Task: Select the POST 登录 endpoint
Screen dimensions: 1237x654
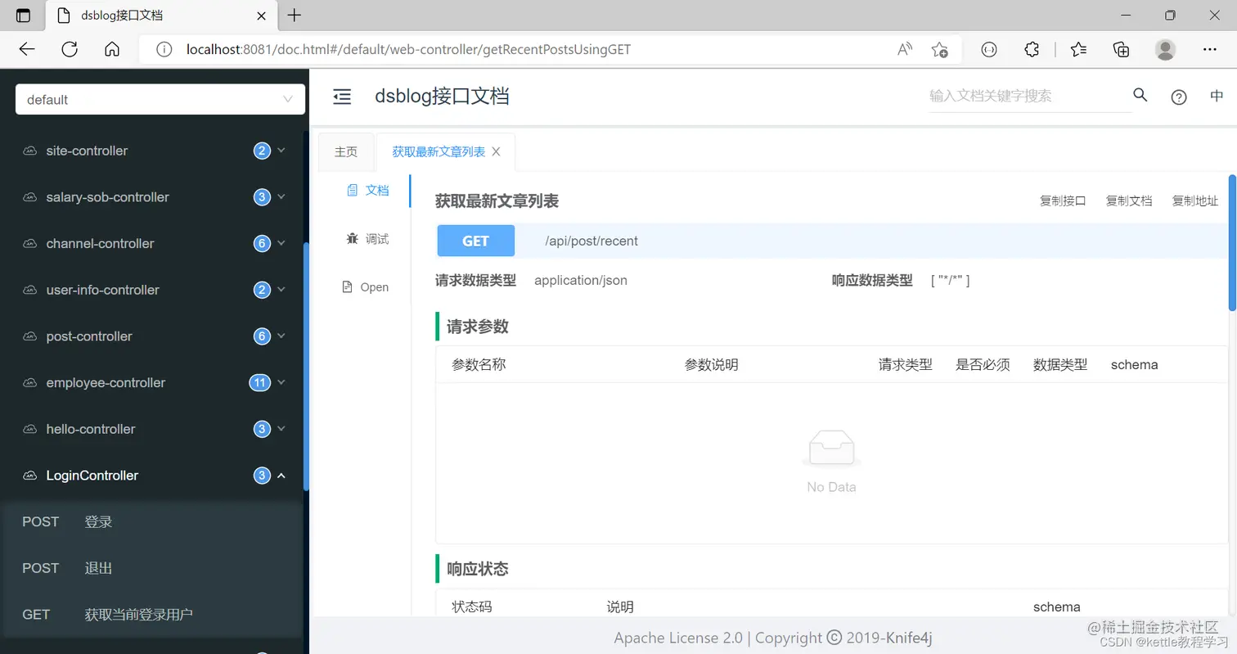Action: [98, 521]
